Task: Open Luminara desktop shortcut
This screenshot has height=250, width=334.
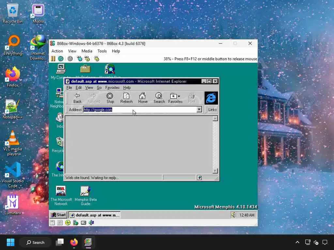Action: pos(13,205)
